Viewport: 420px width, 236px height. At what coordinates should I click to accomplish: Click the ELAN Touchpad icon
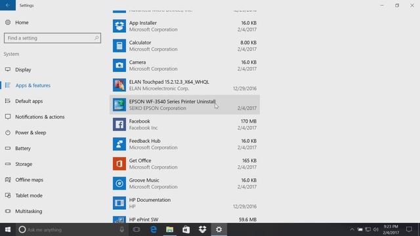(x=119, y=85)
